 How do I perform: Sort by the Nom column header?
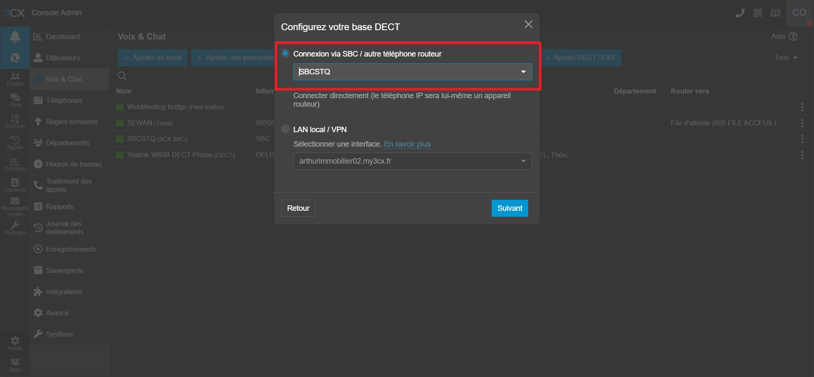[x=124, y=91]
